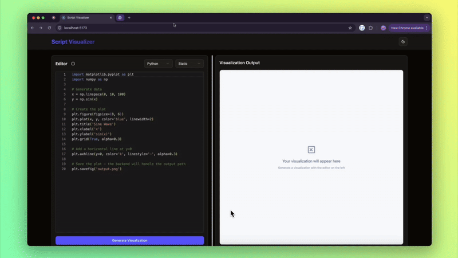This screenshot has width=458, height=258.
Task: Click line number 20 in the gutter
Action: tap(64, 169)
